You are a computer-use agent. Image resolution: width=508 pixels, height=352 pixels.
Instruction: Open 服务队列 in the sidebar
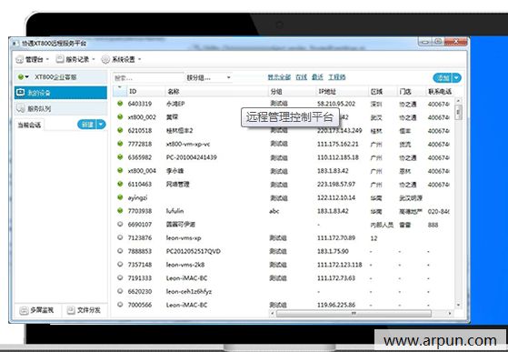pyautogui.click(x=61, y=108)
